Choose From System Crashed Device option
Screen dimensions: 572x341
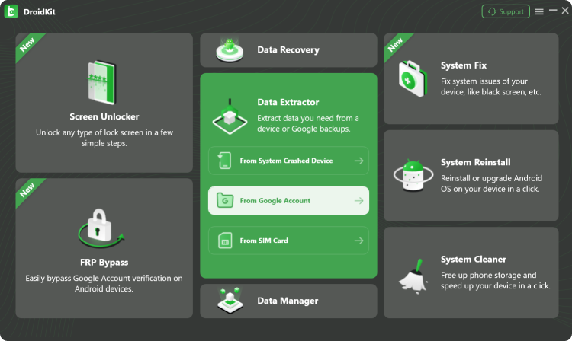(288, 161)
